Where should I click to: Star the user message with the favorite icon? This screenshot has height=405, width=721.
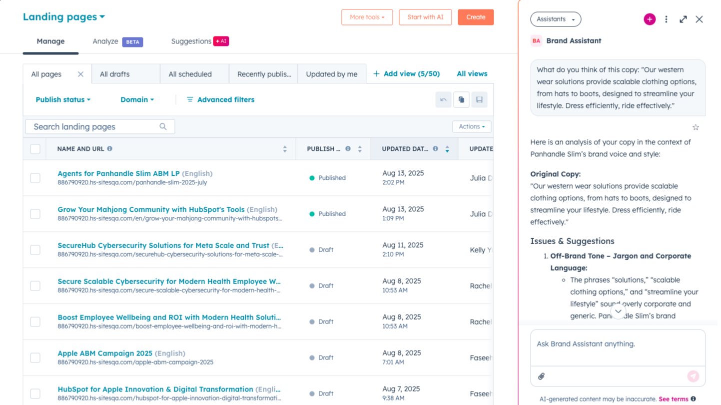(695, 127)
